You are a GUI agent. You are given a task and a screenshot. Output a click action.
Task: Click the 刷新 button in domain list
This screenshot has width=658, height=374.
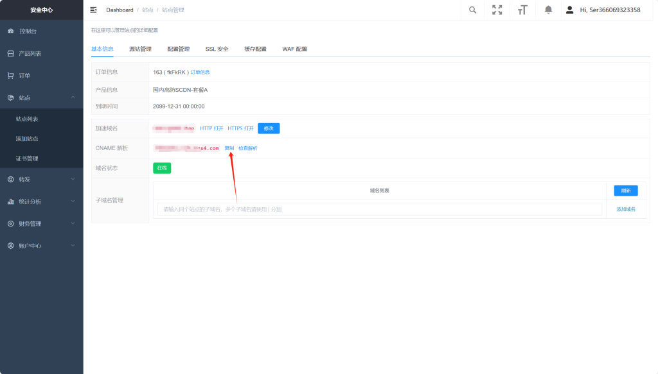tap(625, 191)
